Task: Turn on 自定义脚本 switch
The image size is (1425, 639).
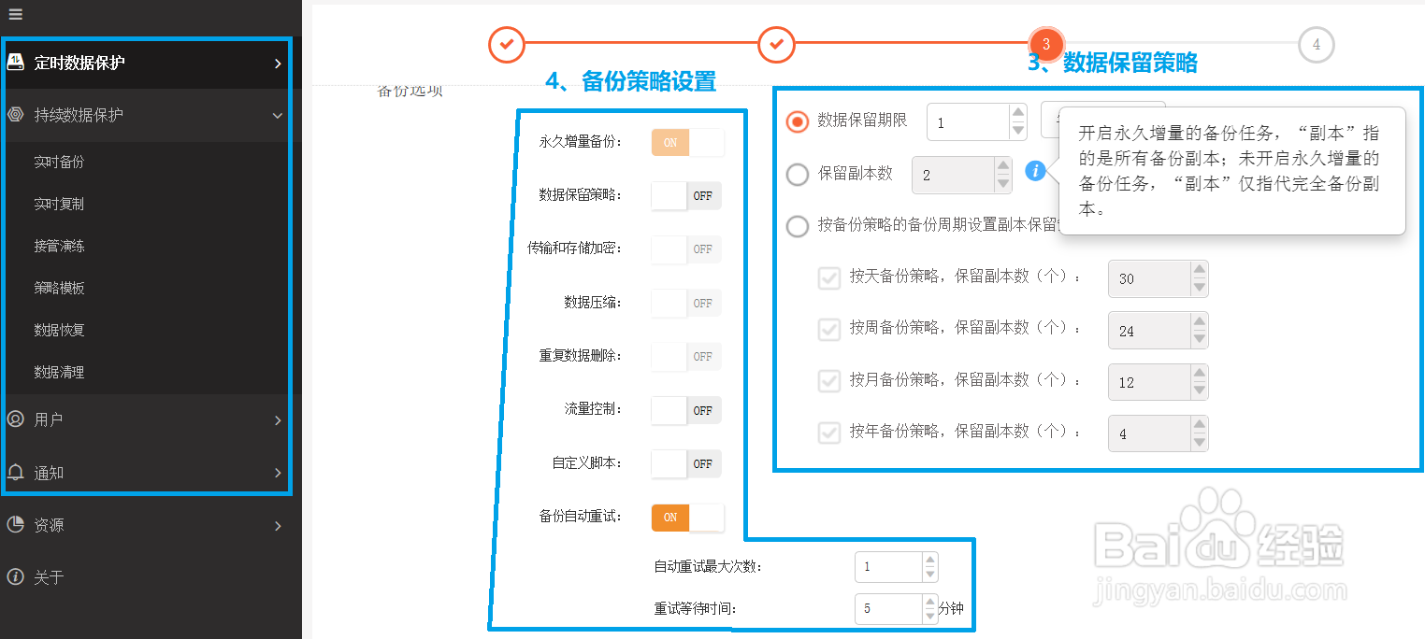Action: coord(686,463)
